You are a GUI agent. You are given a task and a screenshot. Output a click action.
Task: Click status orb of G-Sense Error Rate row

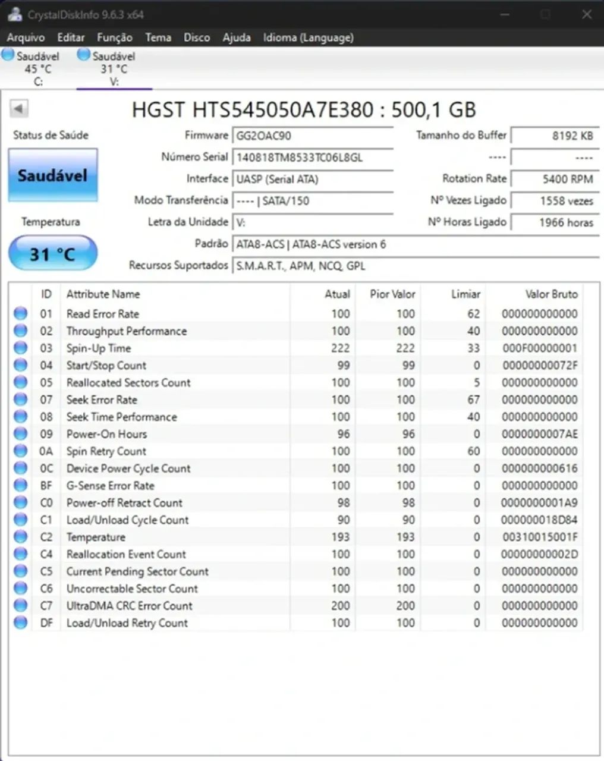click(21, 486)
